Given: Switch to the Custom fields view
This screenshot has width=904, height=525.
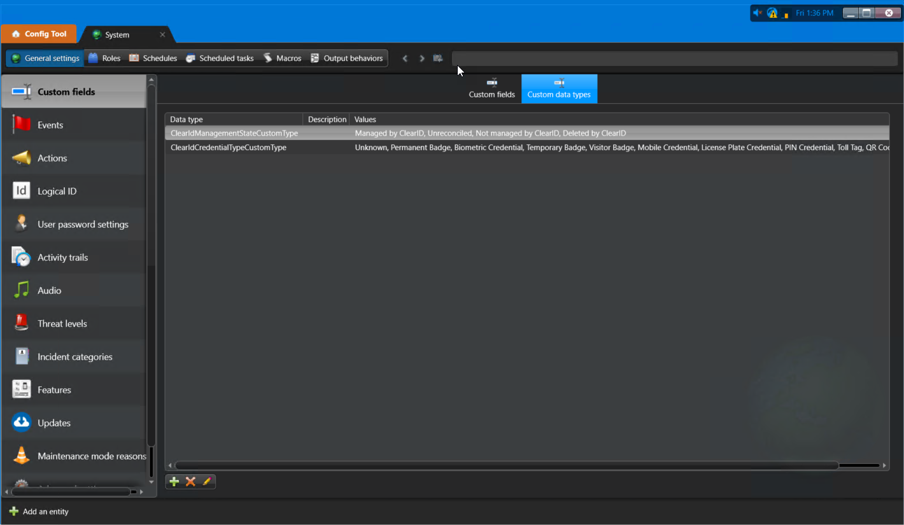Looking at the screenshot, I should point(491,89).
